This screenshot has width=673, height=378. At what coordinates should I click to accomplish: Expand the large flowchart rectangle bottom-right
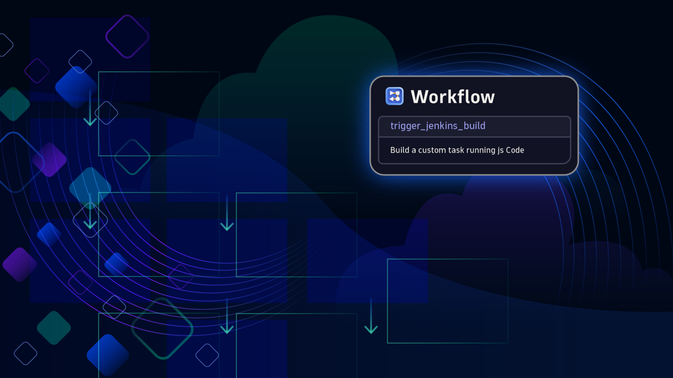(447, 301)
